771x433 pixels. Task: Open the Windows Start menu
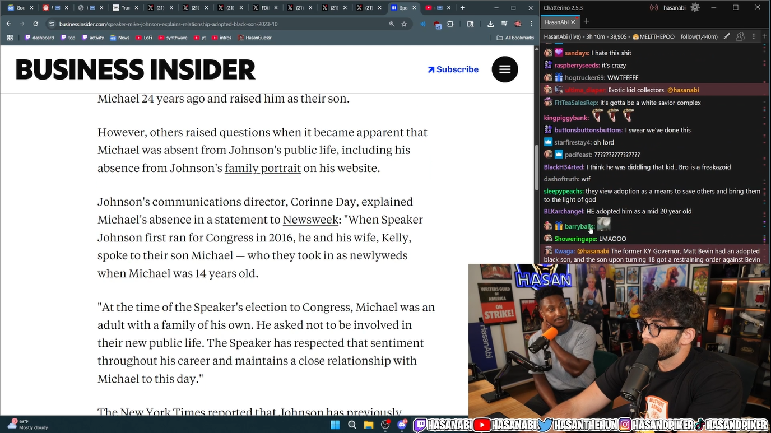coord(335,425)
